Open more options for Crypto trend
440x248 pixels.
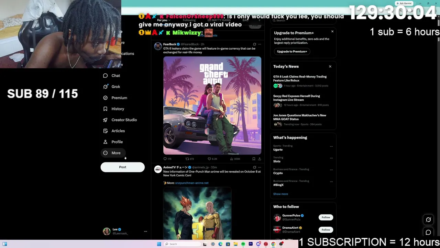[331, 170]
